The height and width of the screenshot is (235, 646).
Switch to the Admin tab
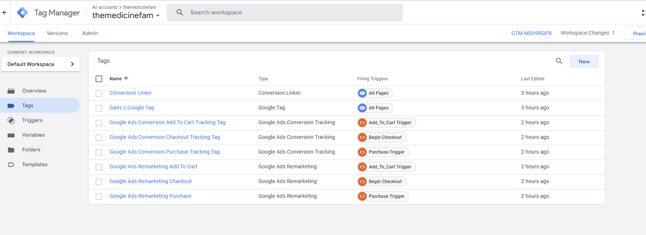90,33
